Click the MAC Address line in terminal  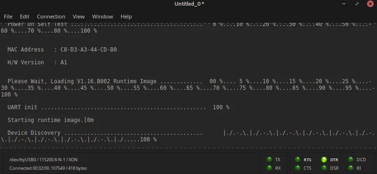(x=62, y=50)
